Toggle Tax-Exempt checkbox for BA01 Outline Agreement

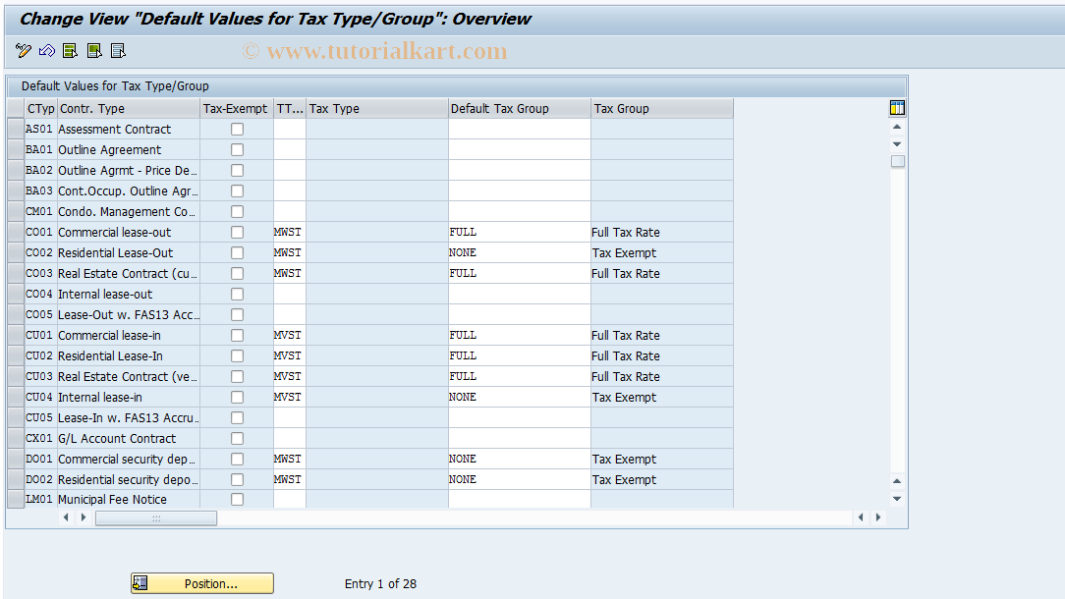tap(237, 149)
